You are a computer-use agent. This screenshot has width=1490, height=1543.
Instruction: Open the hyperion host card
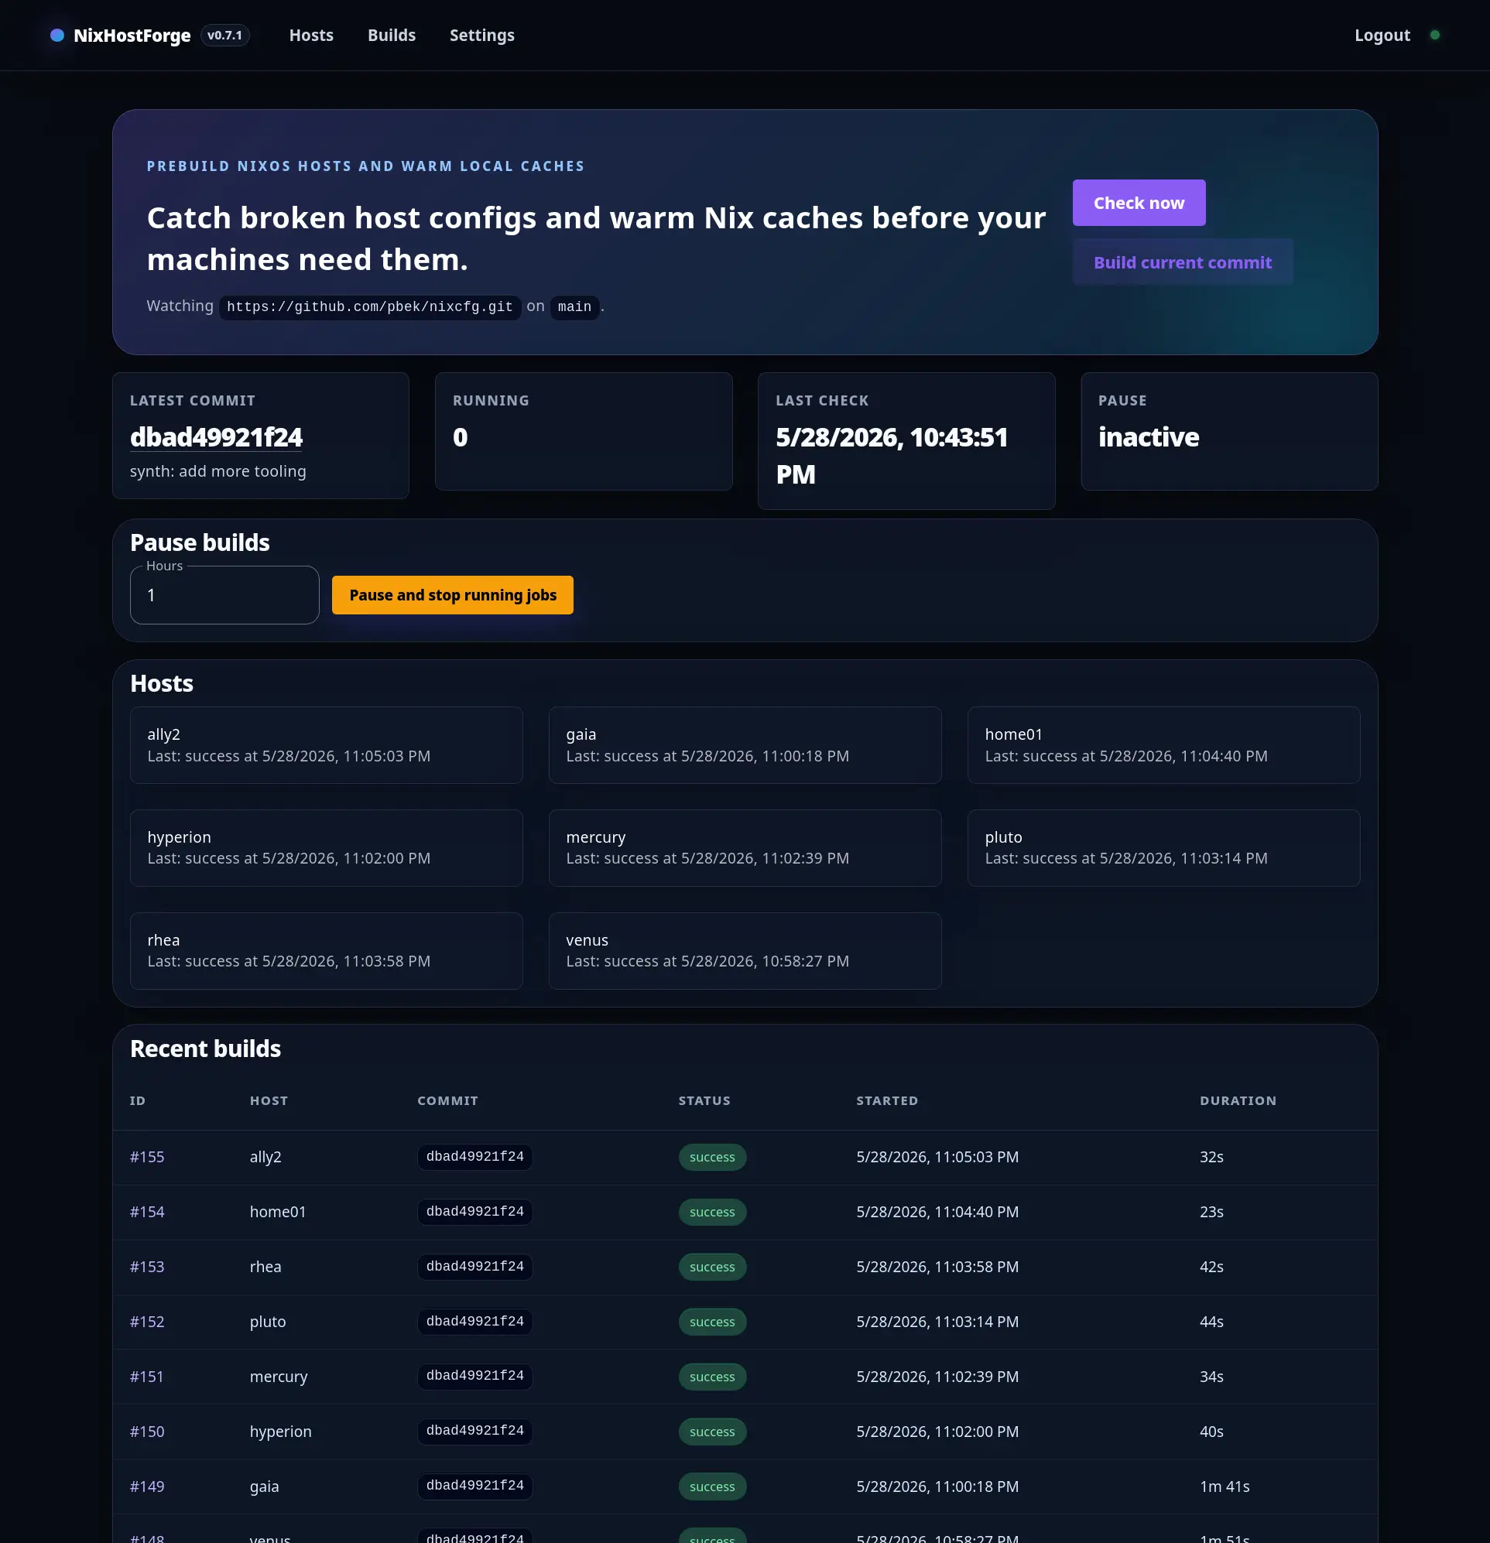click(326, 848)
